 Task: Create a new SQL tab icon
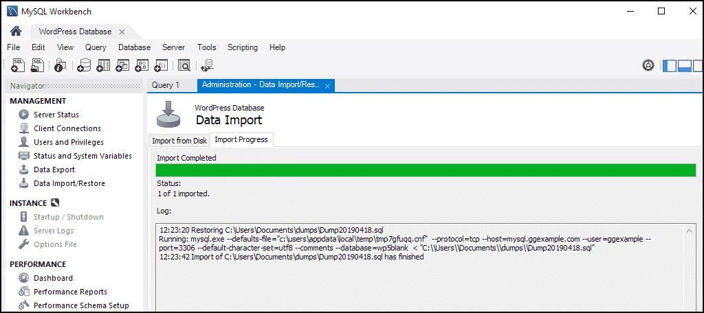coord(17,65)
